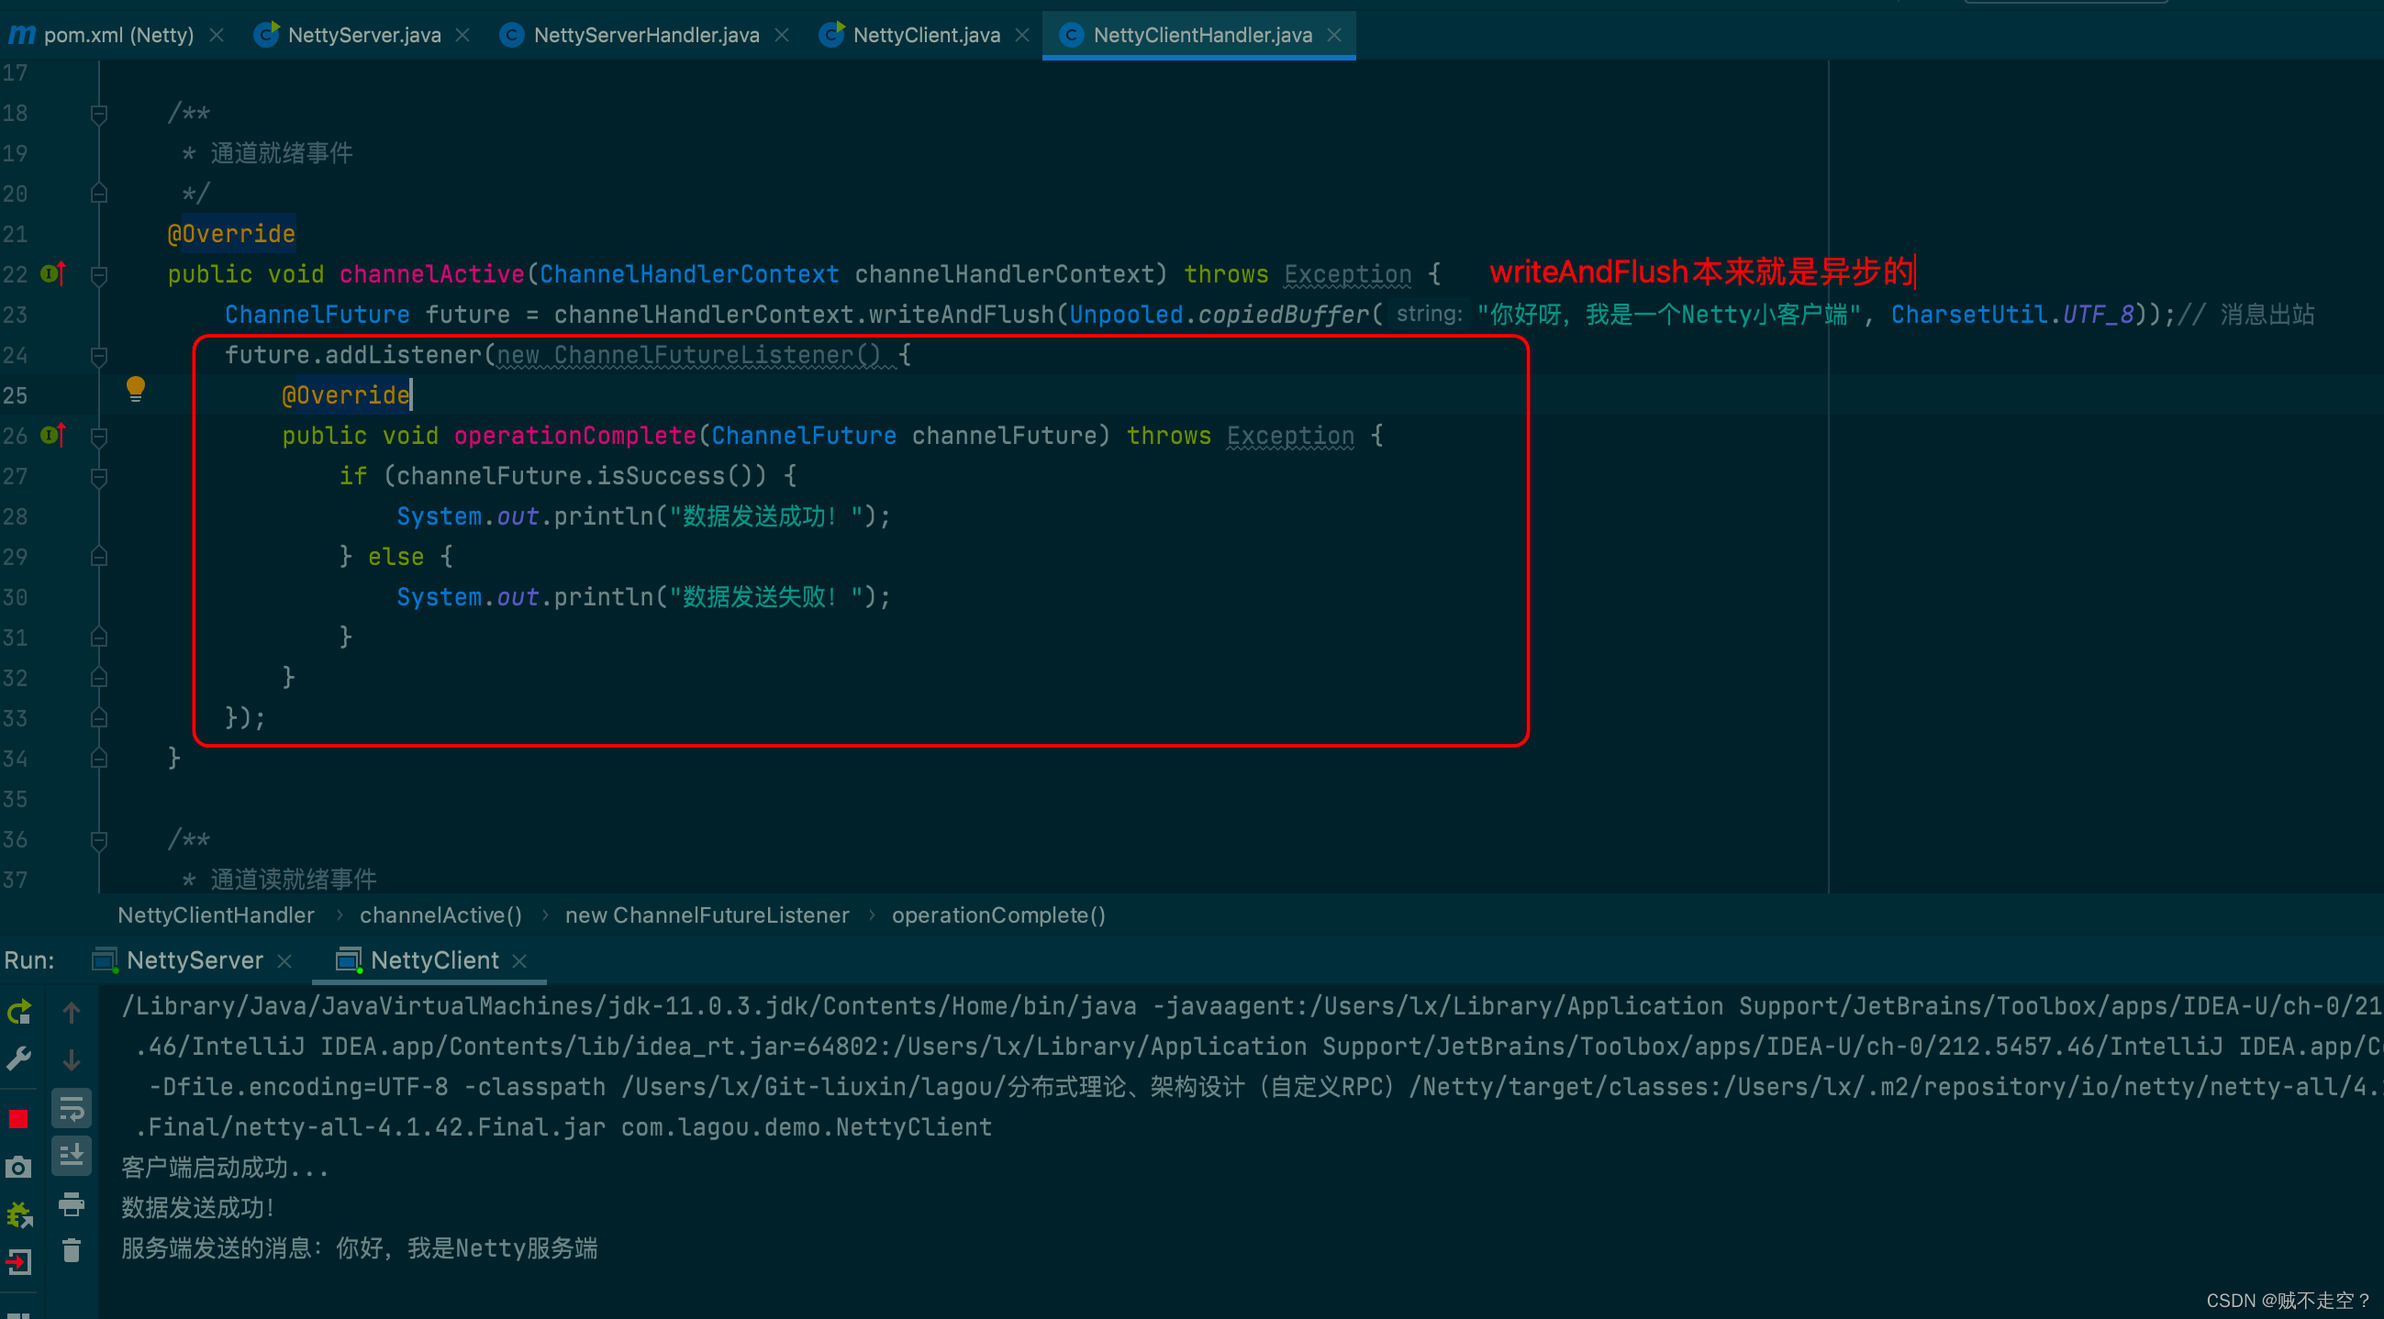Click channelActive() breadcrumb
2384x1319 pixels.
coord(440,914)
